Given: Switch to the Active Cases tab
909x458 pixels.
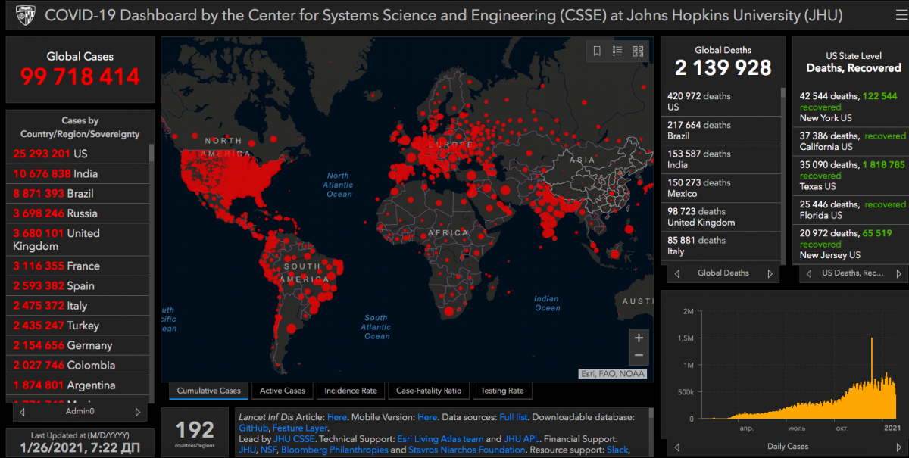Looking at the screenshot, I should coord(283,391).
